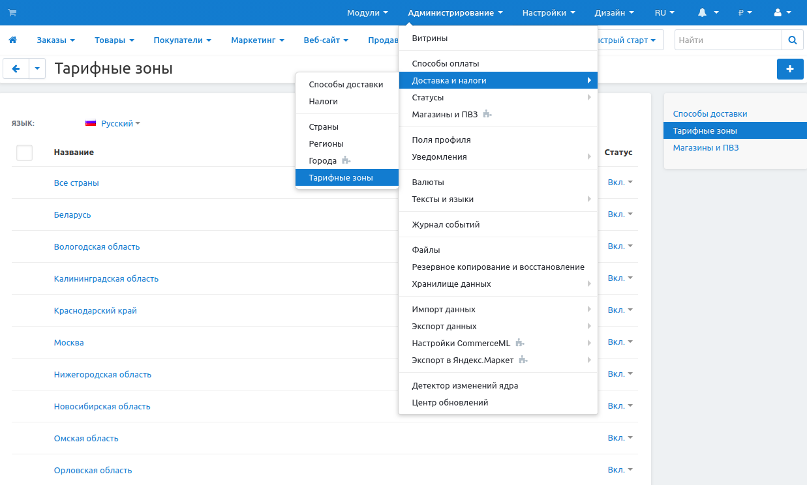Click the Найти search input field
The image size is (807, 485).
pyautogui.click(x=727, y=40)
